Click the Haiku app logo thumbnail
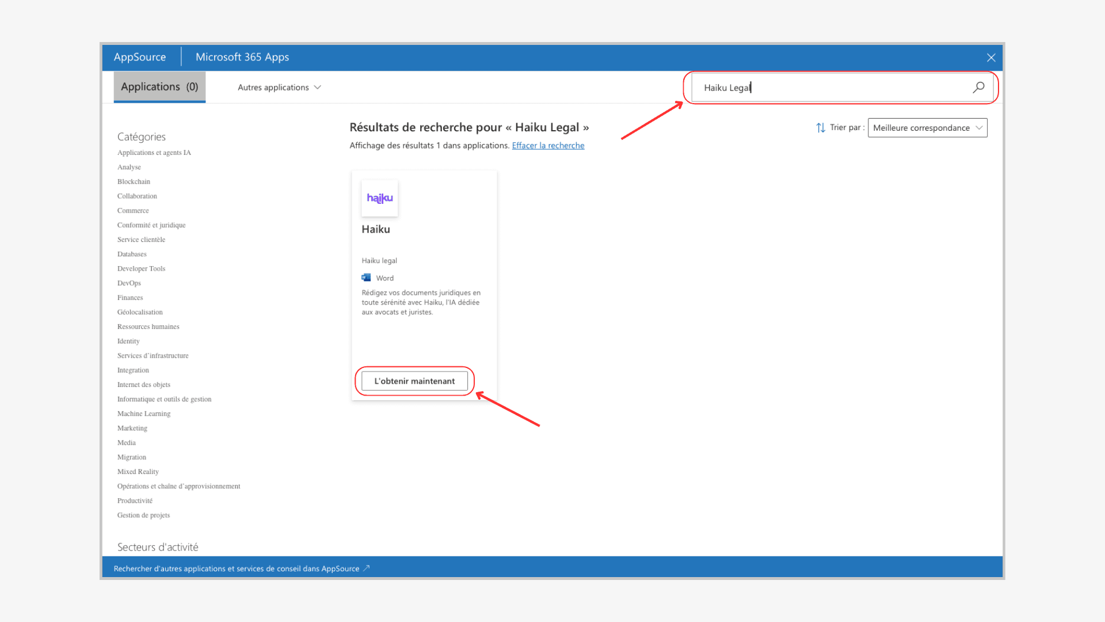Viewport: 1105px width, 622px height. [380, 199]
